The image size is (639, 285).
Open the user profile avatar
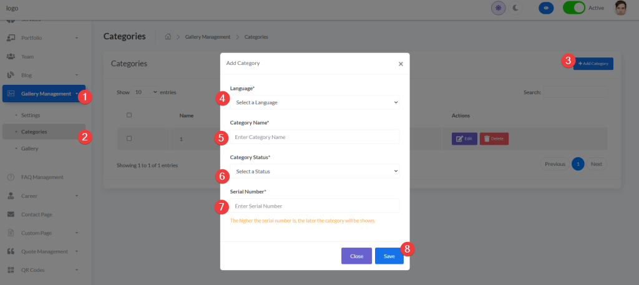[x=620, y=8]
